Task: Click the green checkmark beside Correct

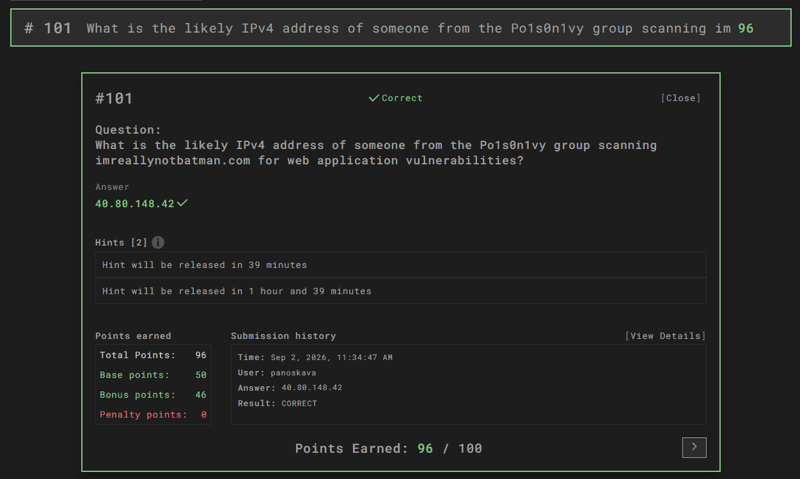Action: point(374,98)
